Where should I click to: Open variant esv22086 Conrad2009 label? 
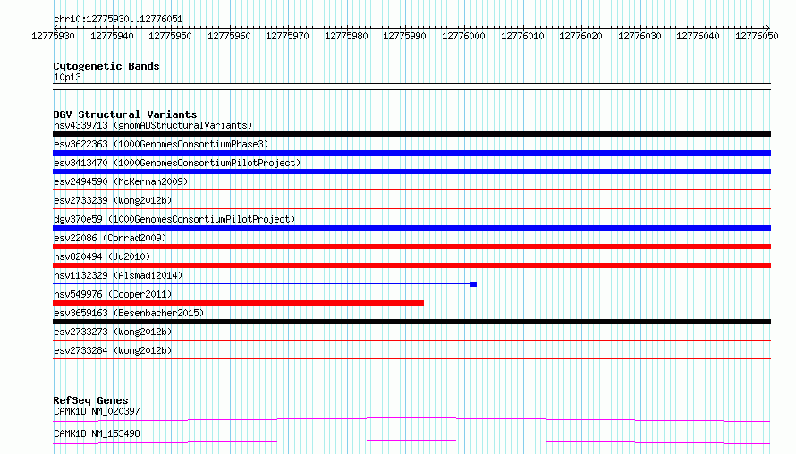pyautogui.click(x=110, y=238)
